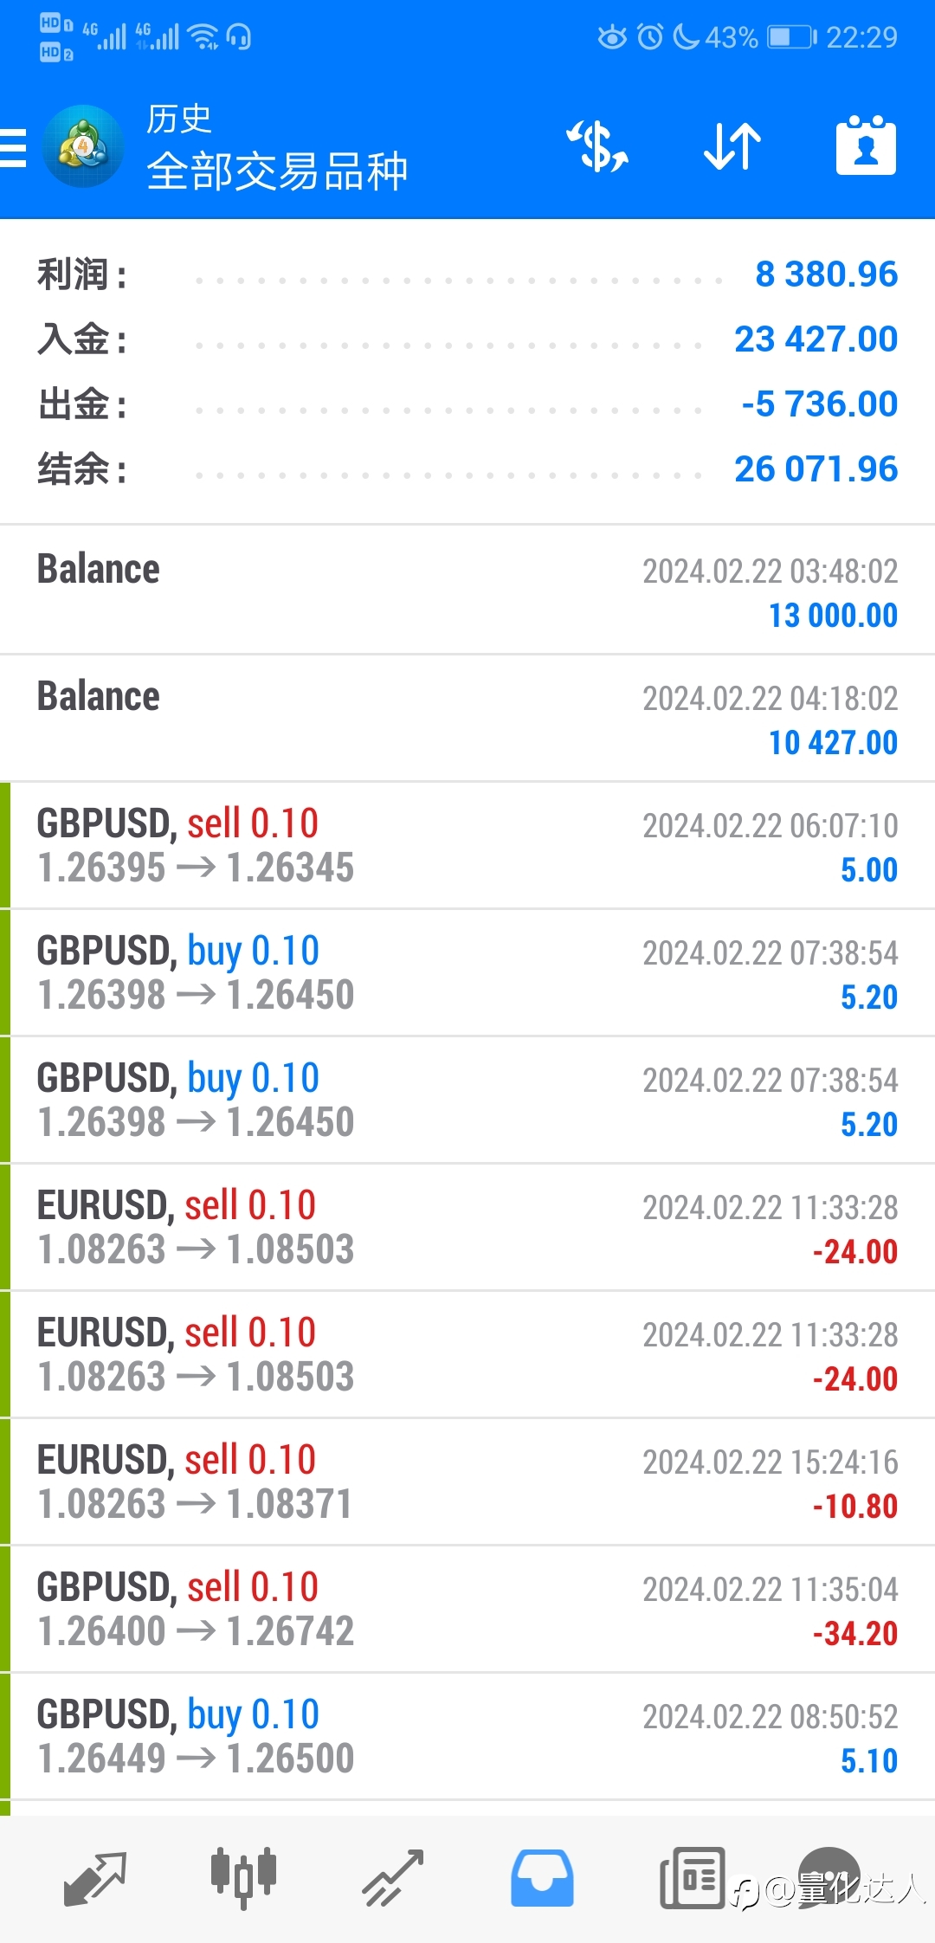This screenshot has width=935, height=1943.
Task: Select the 10 427.00 Balance deposit row
Action: pyautogui.click(x=467, y=719)
